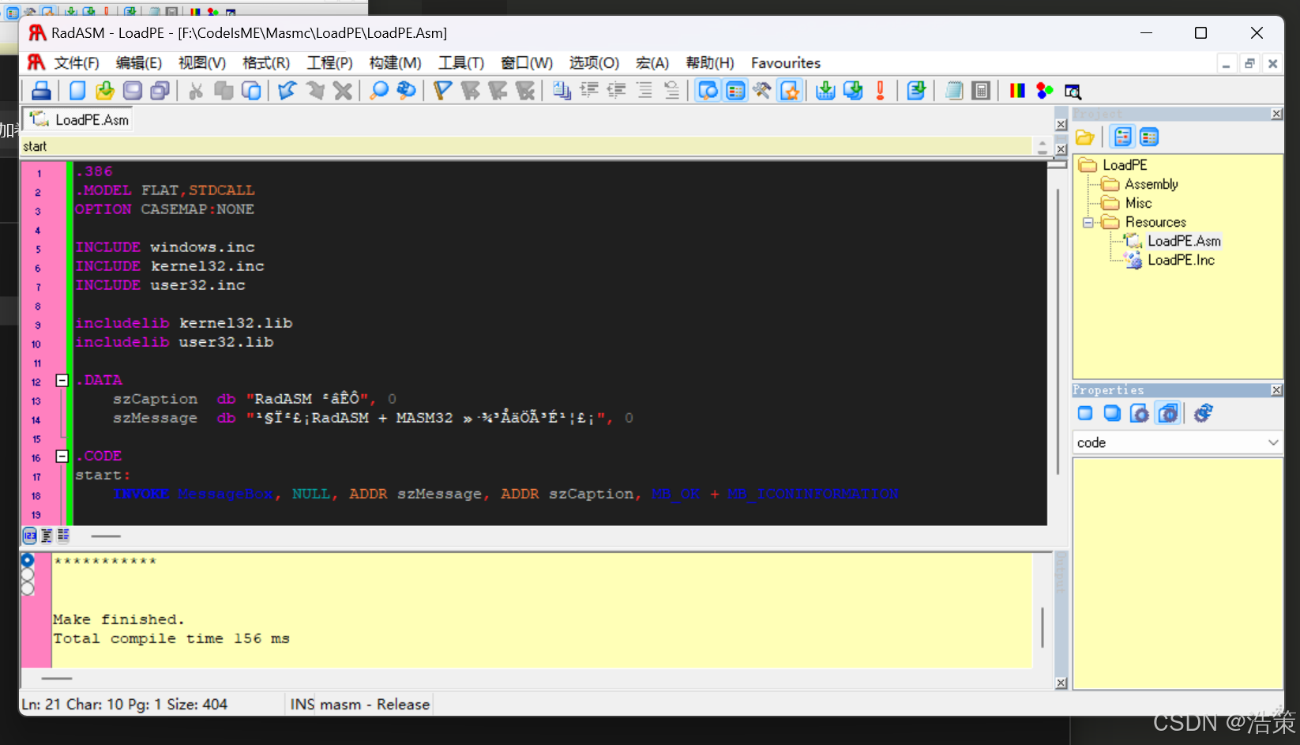The height and width of the screenshot is (745, 1300).
Task: Click the Indent lines toolbar icon
Action: pyautogui.click(x=589, y=91)
